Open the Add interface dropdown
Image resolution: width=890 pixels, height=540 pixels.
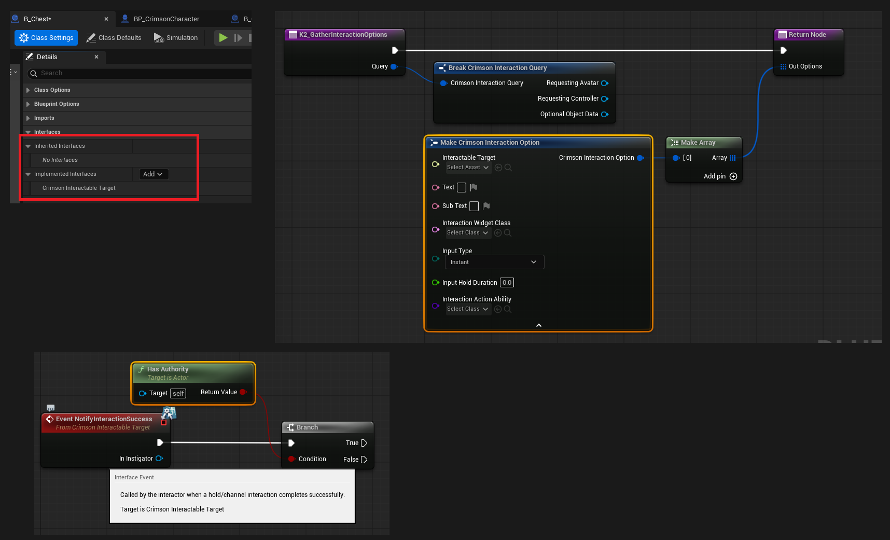[x=154, y=174]
